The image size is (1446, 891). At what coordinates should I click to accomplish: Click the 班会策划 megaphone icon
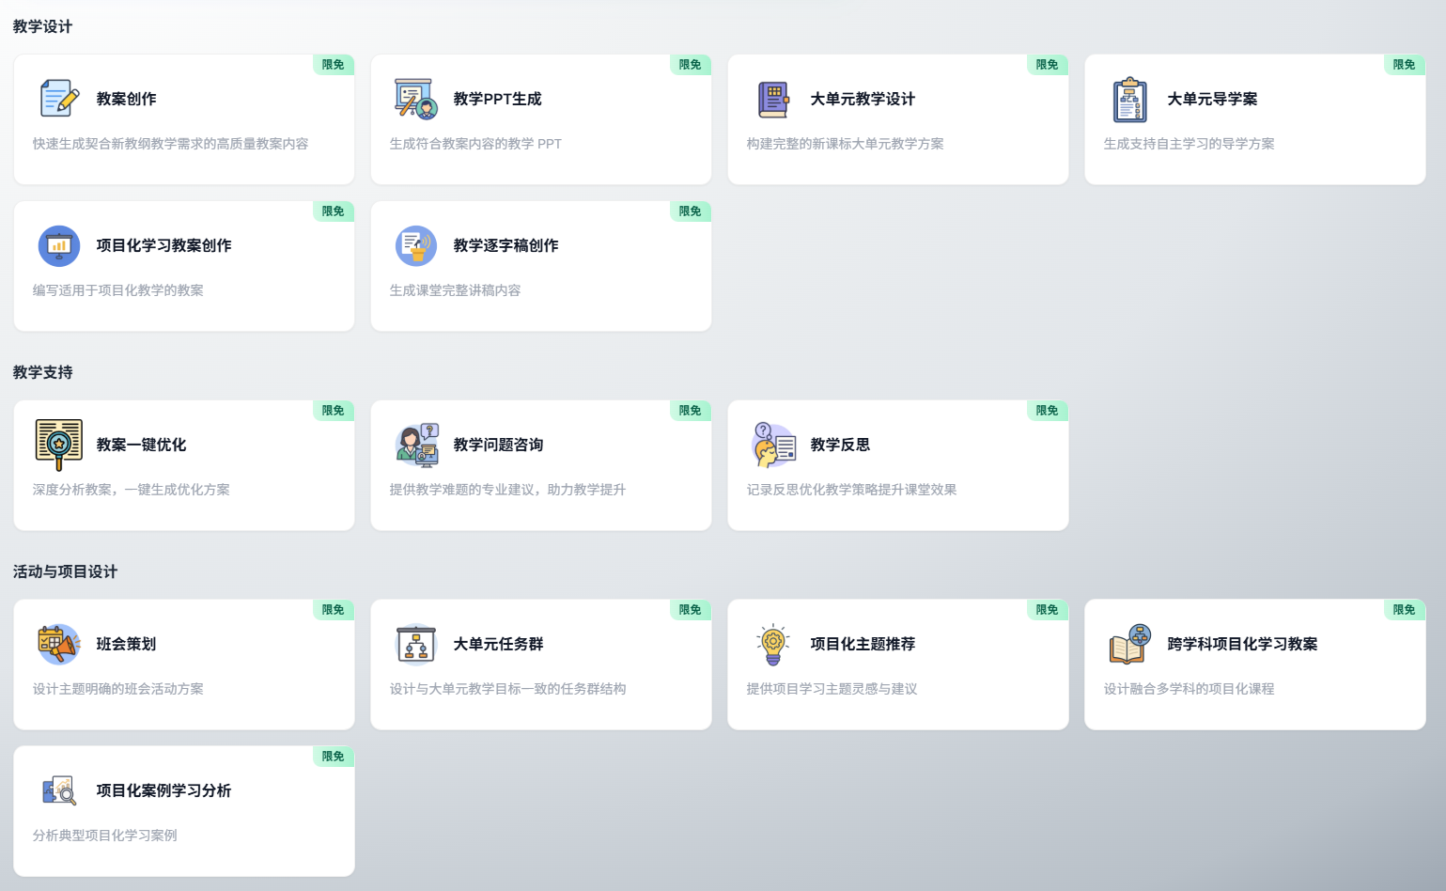pyautogui.click(x=59, y=644)
